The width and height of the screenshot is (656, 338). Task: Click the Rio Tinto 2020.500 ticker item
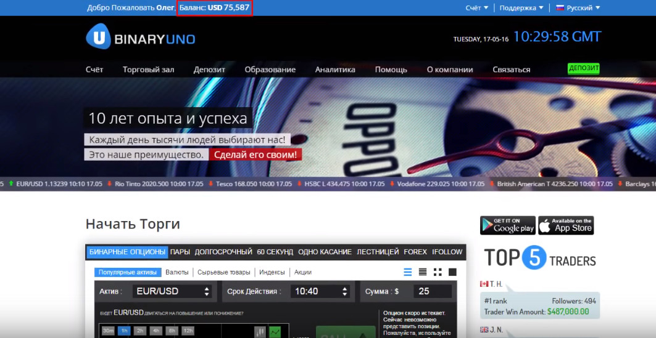pos(156,183)
